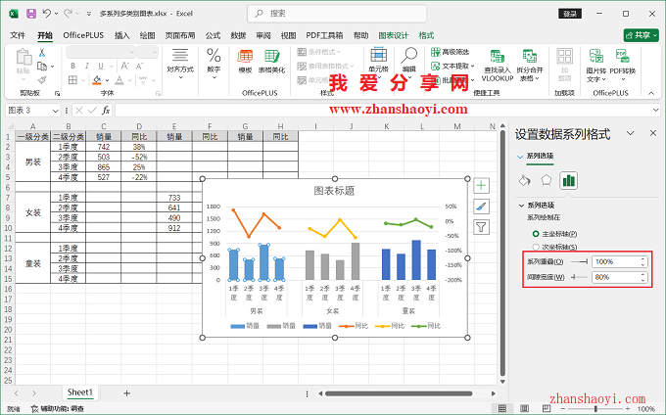The width and height of the screenshot is (666, 415).
Task: Click the Copy icon in clipboard group
Action: [x=42, y=67]
